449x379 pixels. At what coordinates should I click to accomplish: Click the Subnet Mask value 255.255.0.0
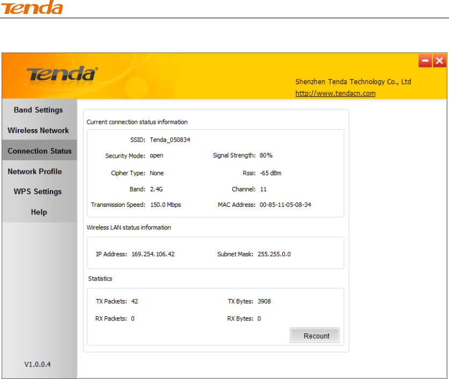274,254
